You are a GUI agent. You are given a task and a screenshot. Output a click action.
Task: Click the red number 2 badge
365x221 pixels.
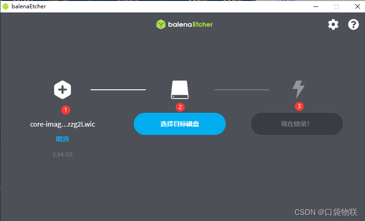click(180, 107)
